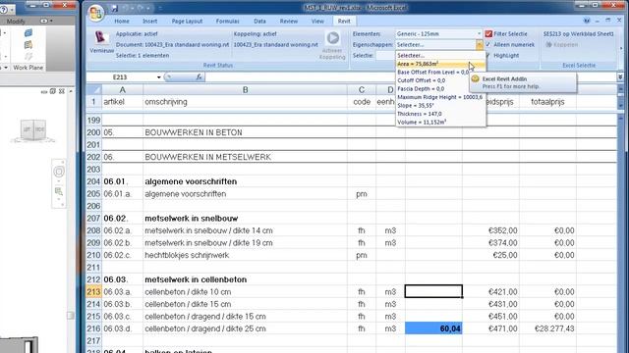The image size is (629, 353).
Task: Open the Insert ribbon tab
Action: tap(149, 22)
